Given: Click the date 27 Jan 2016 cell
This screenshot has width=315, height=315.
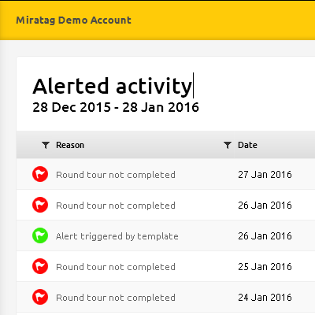Looking at the screenshot, I should (265, 175).
